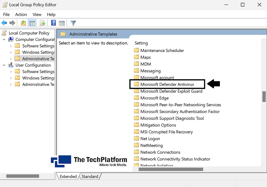Click the Computer Configuration computer icon

click(11, 39)
